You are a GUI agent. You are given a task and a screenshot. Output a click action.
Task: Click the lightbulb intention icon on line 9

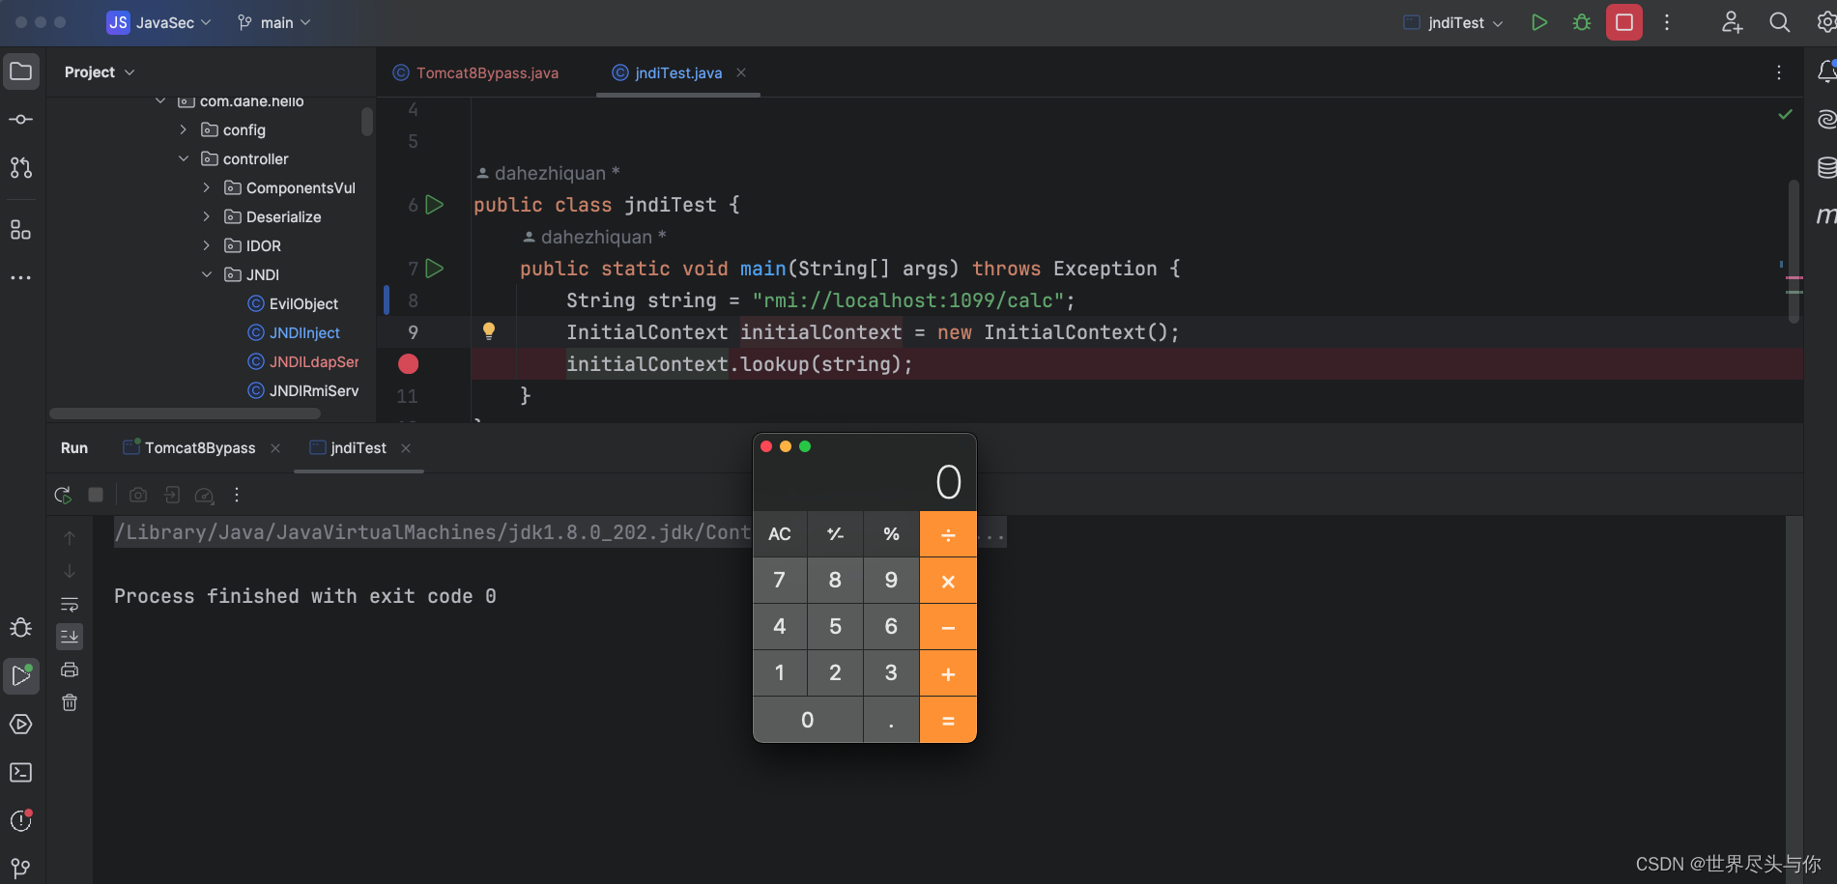(489, 331)
